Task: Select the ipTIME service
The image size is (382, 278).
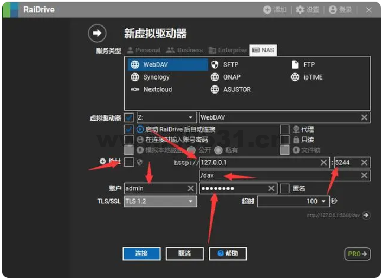Action: (x=307, y=77)
